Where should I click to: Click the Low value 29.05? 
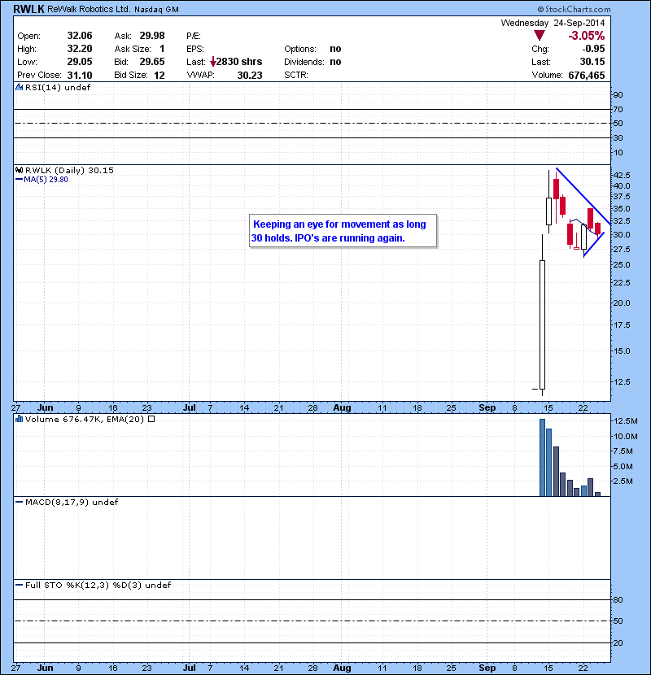tap(80, 62)
